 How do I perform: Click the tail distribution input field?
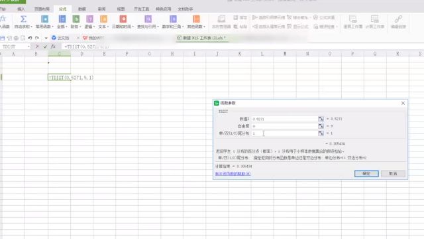point(284,133)
